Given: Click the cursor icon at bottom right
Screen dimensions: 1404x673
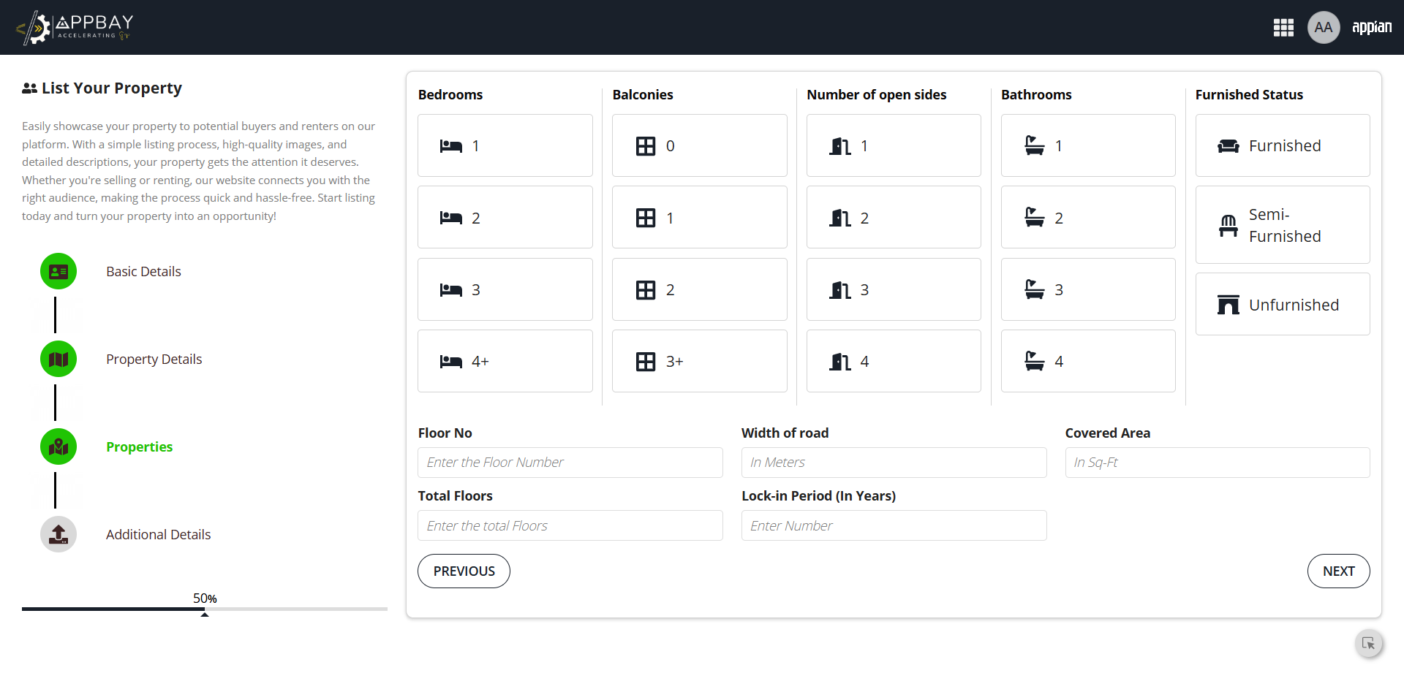Looking at the screenshot, I should click(x=1368, y=644).
